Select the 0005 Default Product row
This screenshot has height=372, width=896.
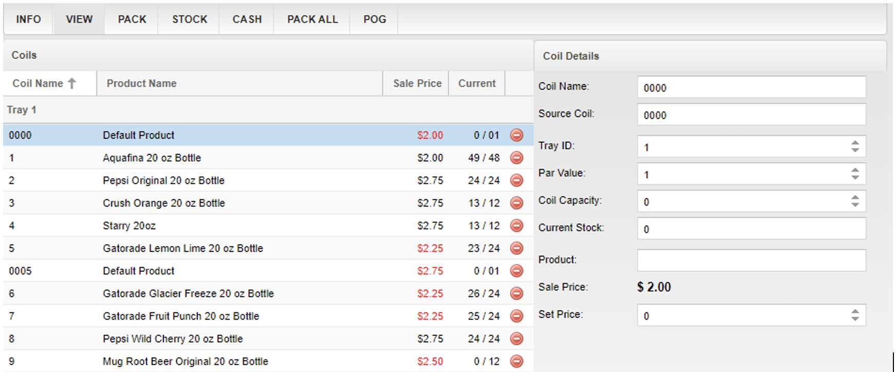(x=268, y=271)
